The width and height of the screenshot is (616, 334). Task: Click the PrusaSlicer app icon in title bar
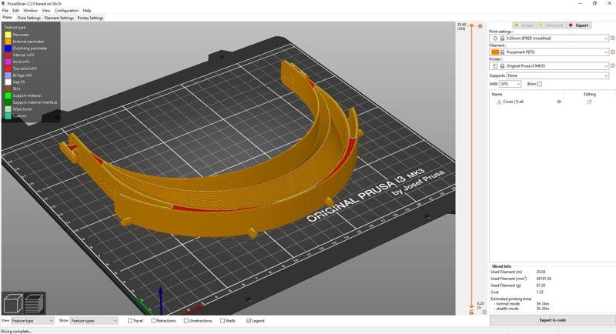4,4
